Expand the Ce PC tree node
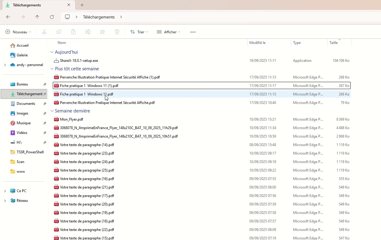Image resolution: width=381 pixels, height=240 pixels. tap(5, 191)
